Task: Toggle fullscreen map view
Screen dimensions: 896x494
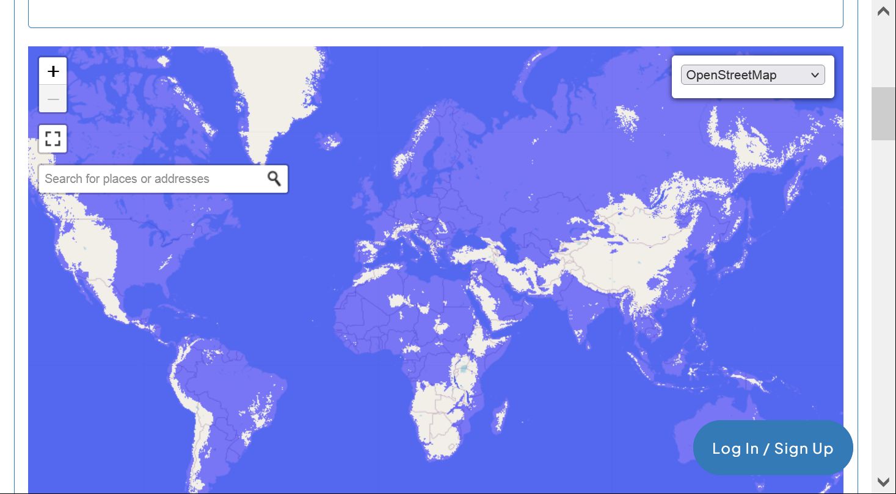Action: pyautogui.click(x=53, y=139)
